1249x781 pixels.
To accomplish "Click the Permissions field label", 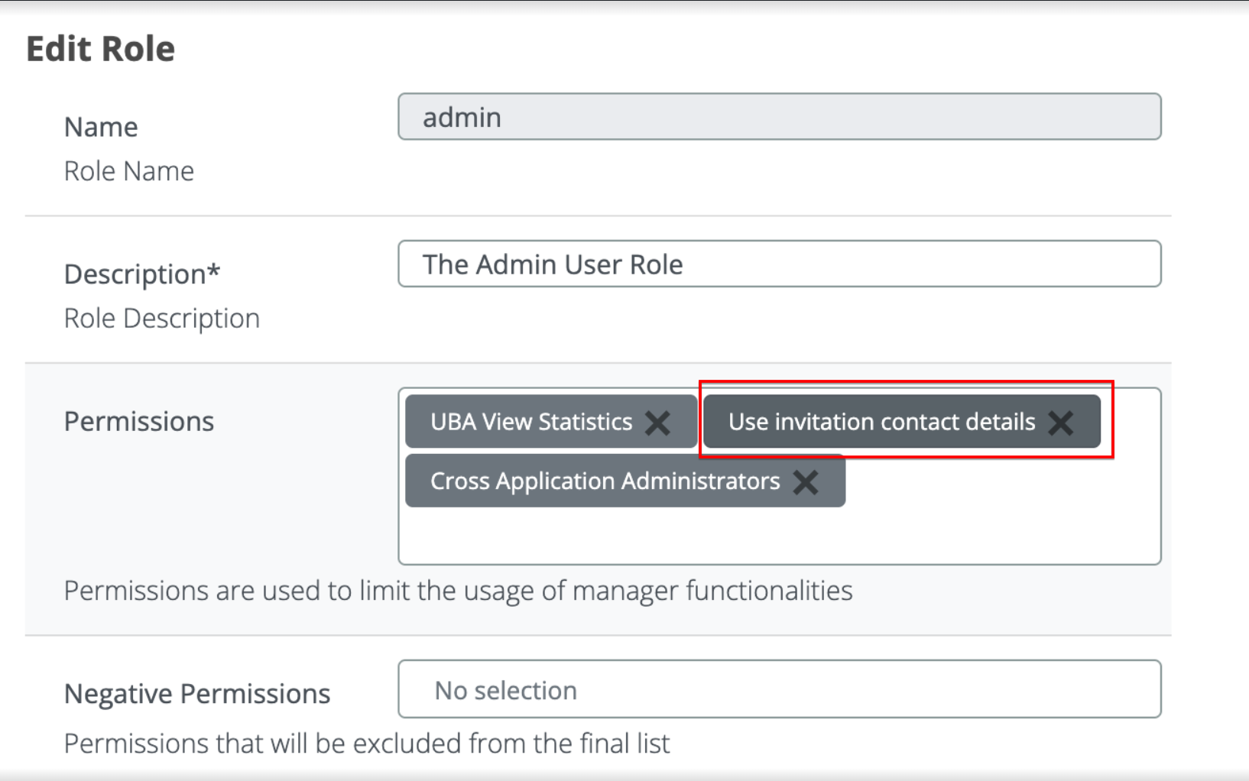I will (x=139, y=422).
